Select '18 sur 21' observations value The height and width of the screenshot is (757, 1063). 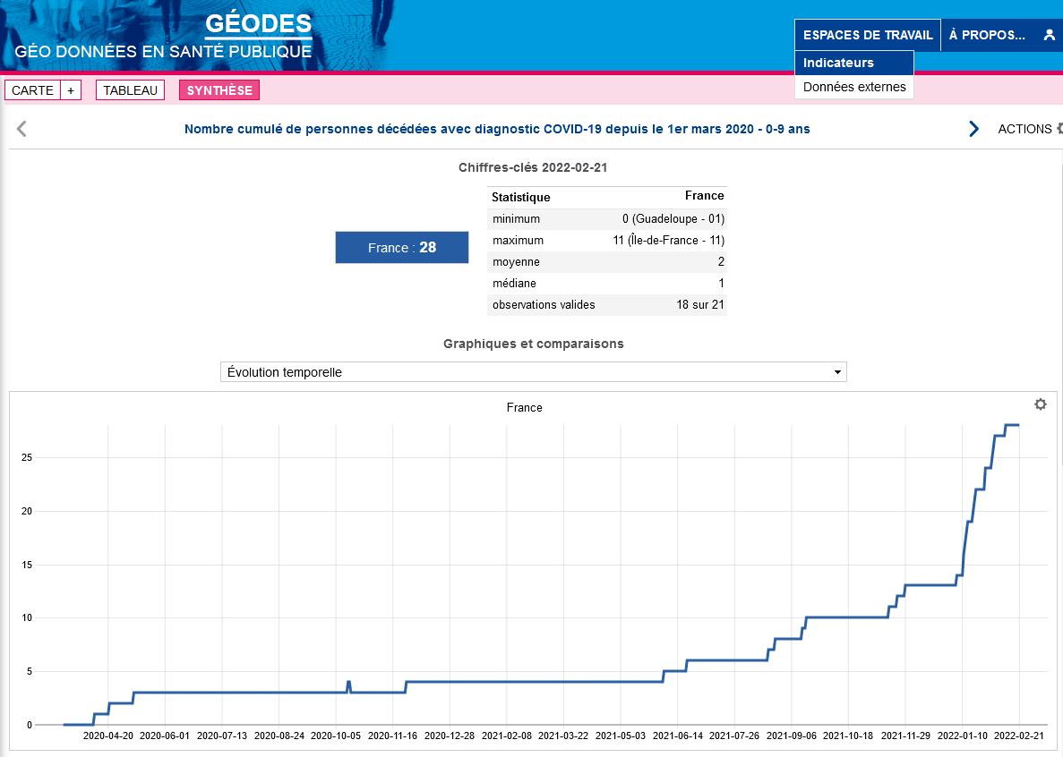(699, 305)
